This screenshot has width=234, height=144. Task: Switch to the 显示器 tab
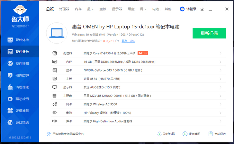117,9
